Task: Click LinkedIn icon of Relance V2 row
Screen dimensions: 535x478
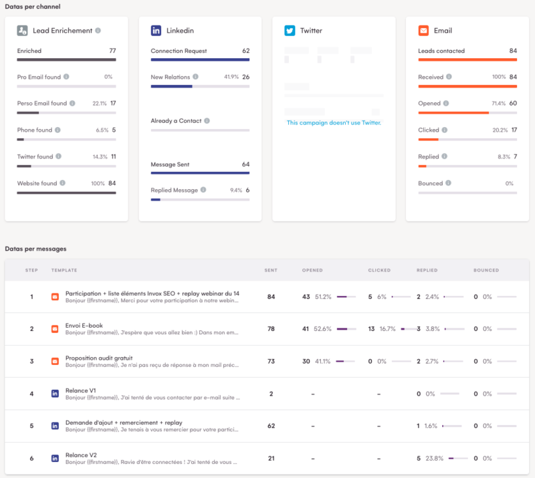Action: (x=55, y=458)
